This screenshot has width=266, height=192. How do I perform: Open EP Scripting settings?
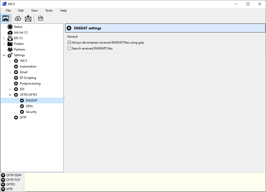tap(28, 78)
